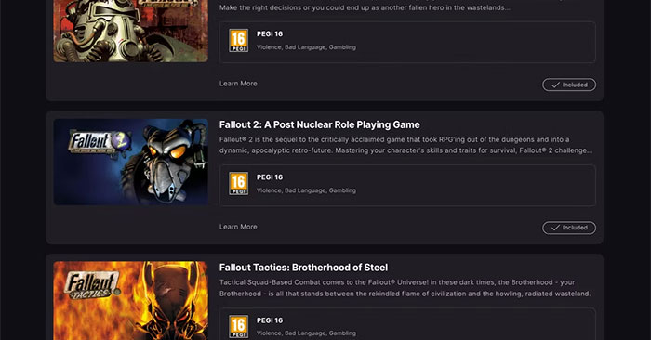Screen dimensions: 651x340
Task: Click checkmark icon in top card Included button
Action: [555, 85]
